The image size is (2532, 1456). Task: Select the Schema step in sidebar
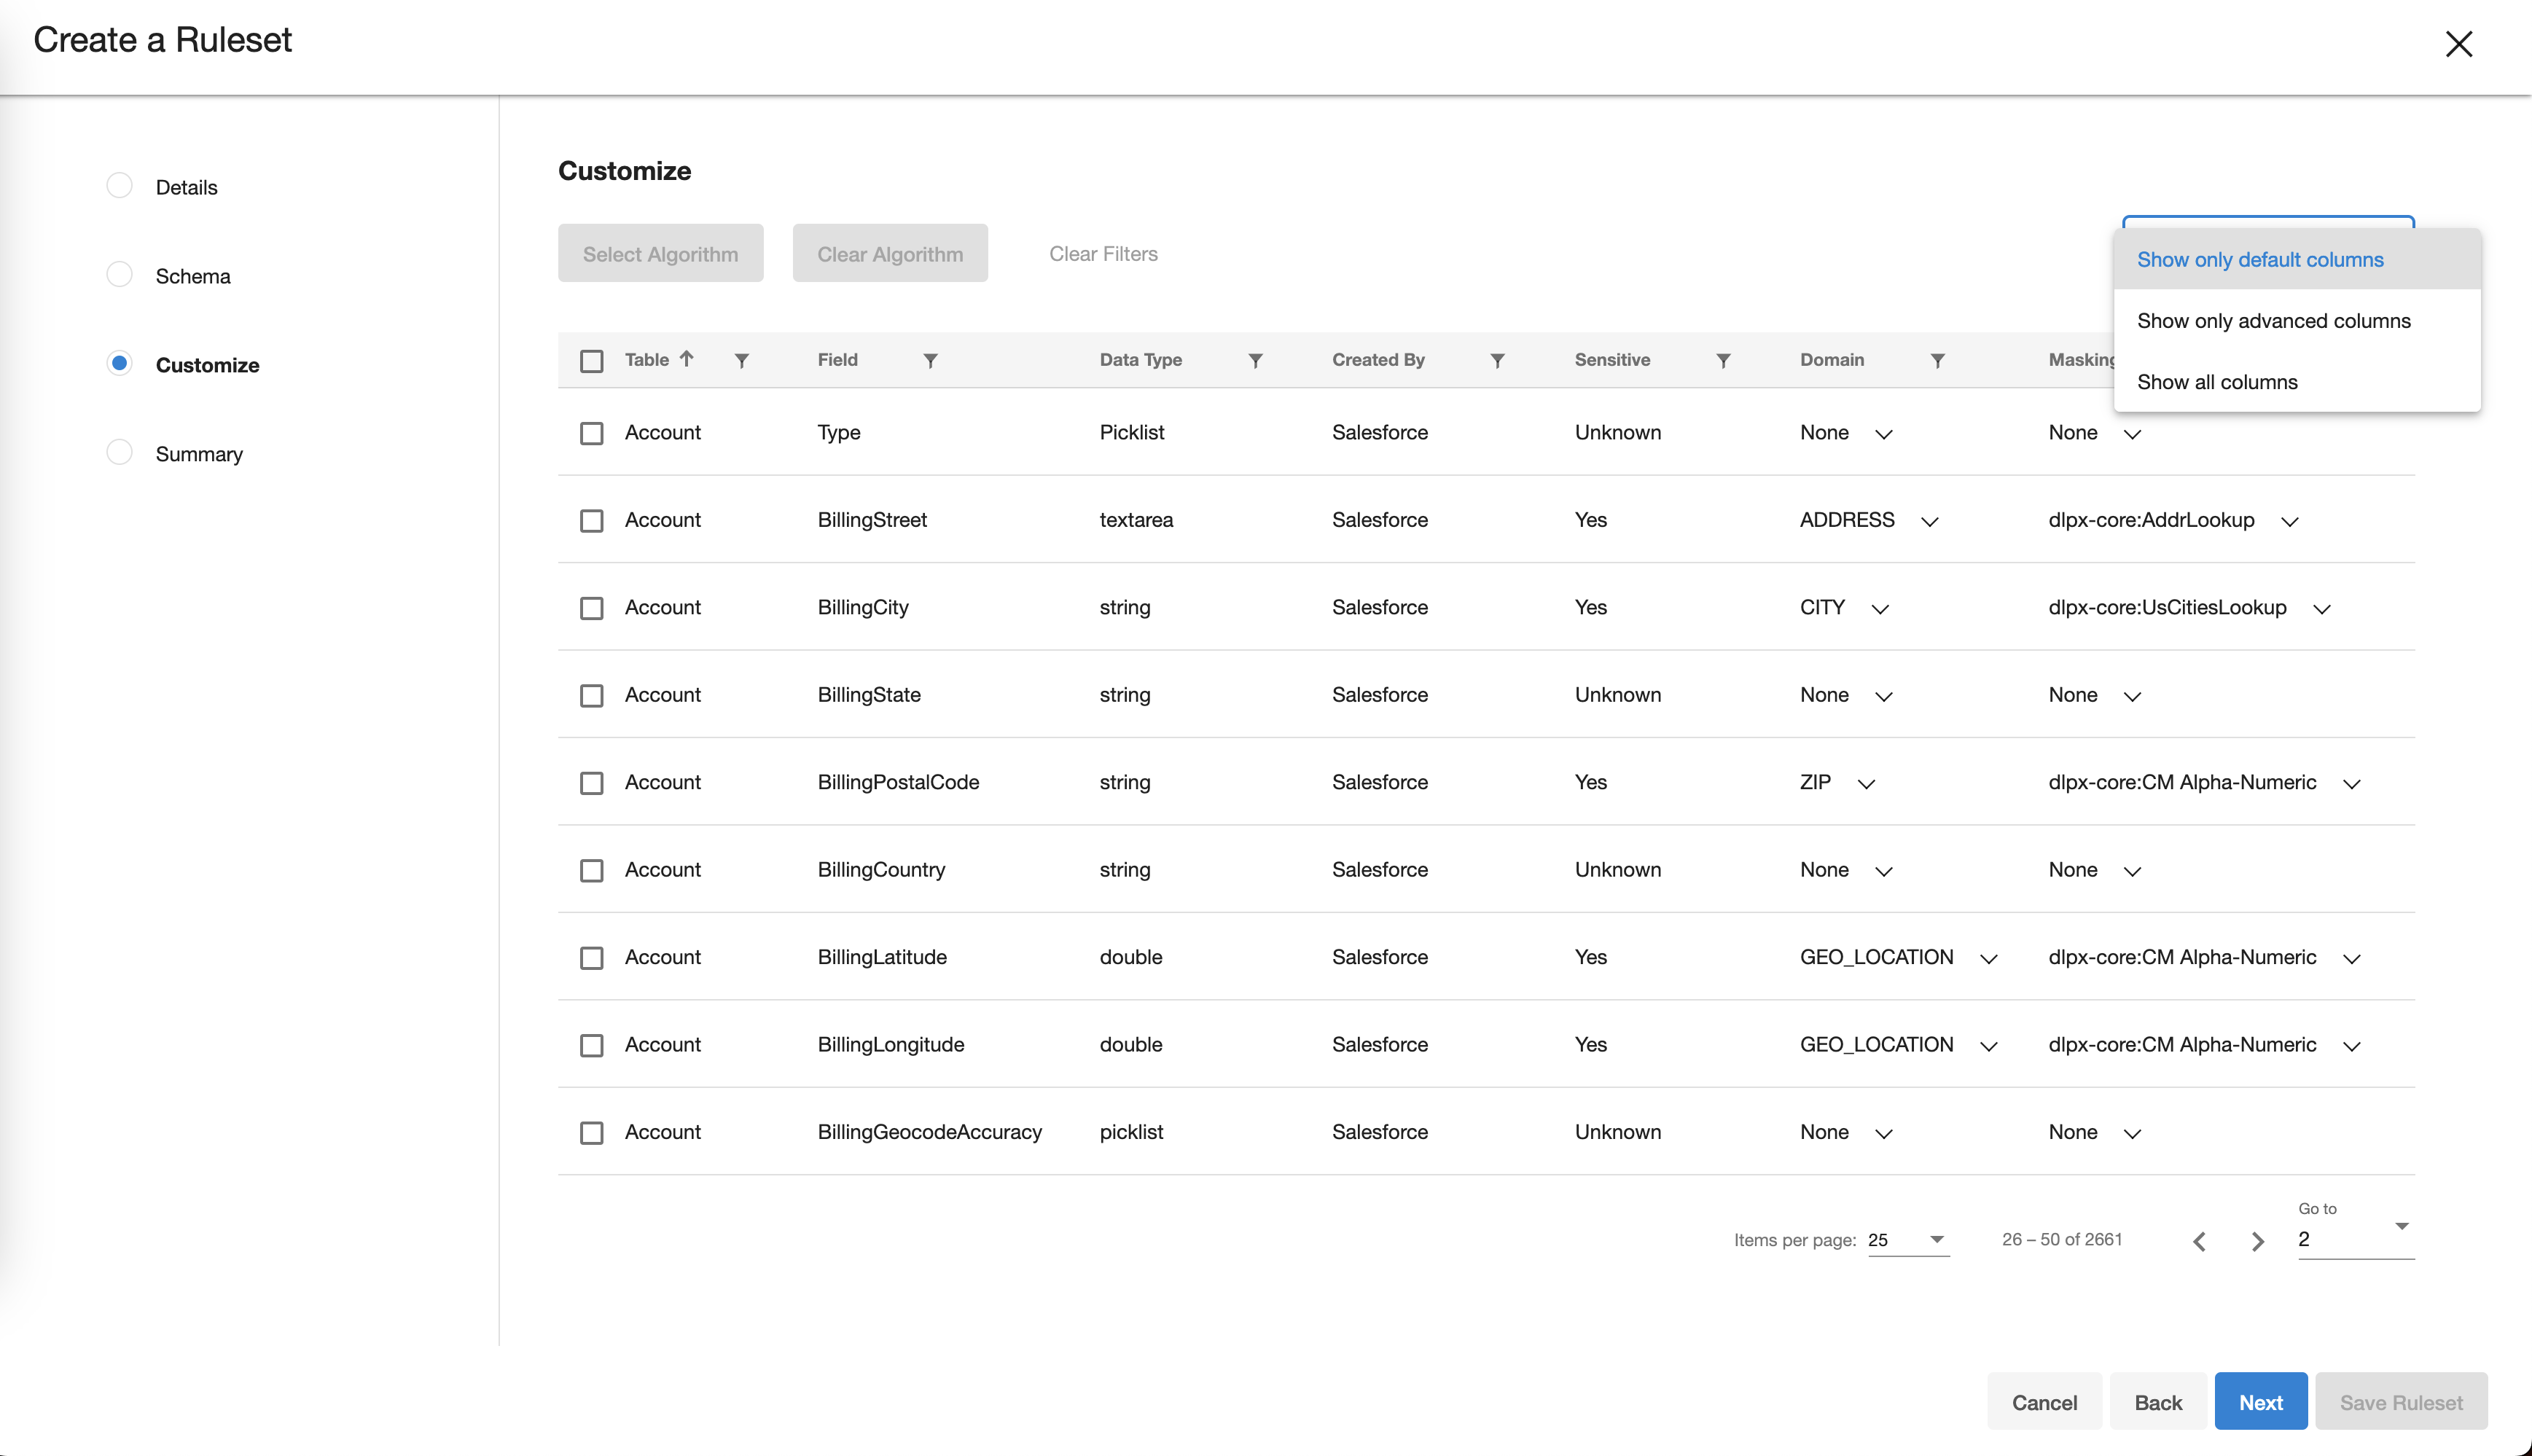(x=192, y=276)
